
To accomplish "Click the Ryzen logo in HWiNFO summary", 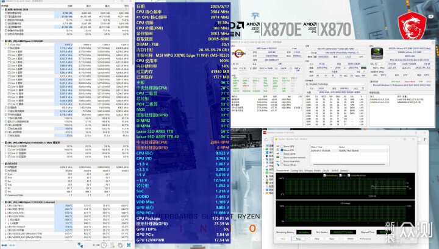I will [x=239, y=54].
